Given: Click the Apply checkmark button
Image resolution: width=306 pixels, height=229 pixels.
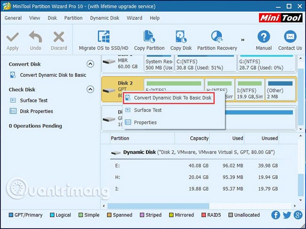Looking at the screenshot, I should [13, 41].
